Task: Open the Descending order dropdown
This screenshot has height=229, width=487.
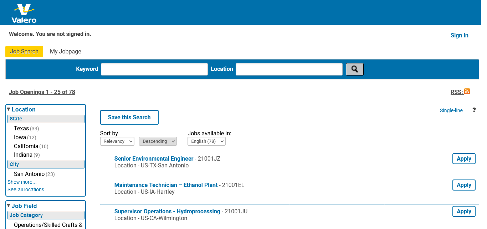Action: pos(158,141)
